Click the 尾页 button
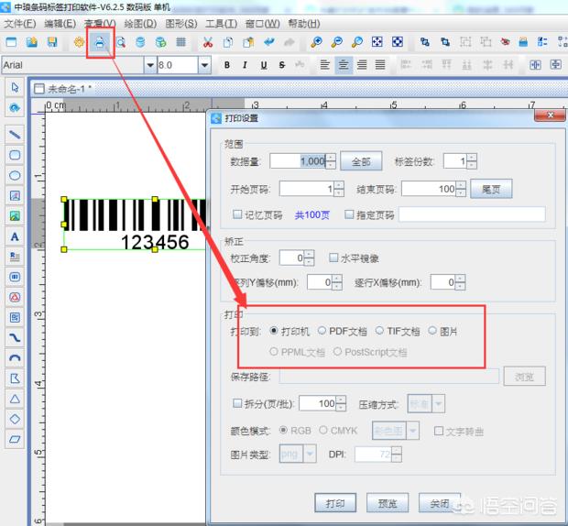Image resolution: width=568 pixels, height=526 pixels. 491,189
